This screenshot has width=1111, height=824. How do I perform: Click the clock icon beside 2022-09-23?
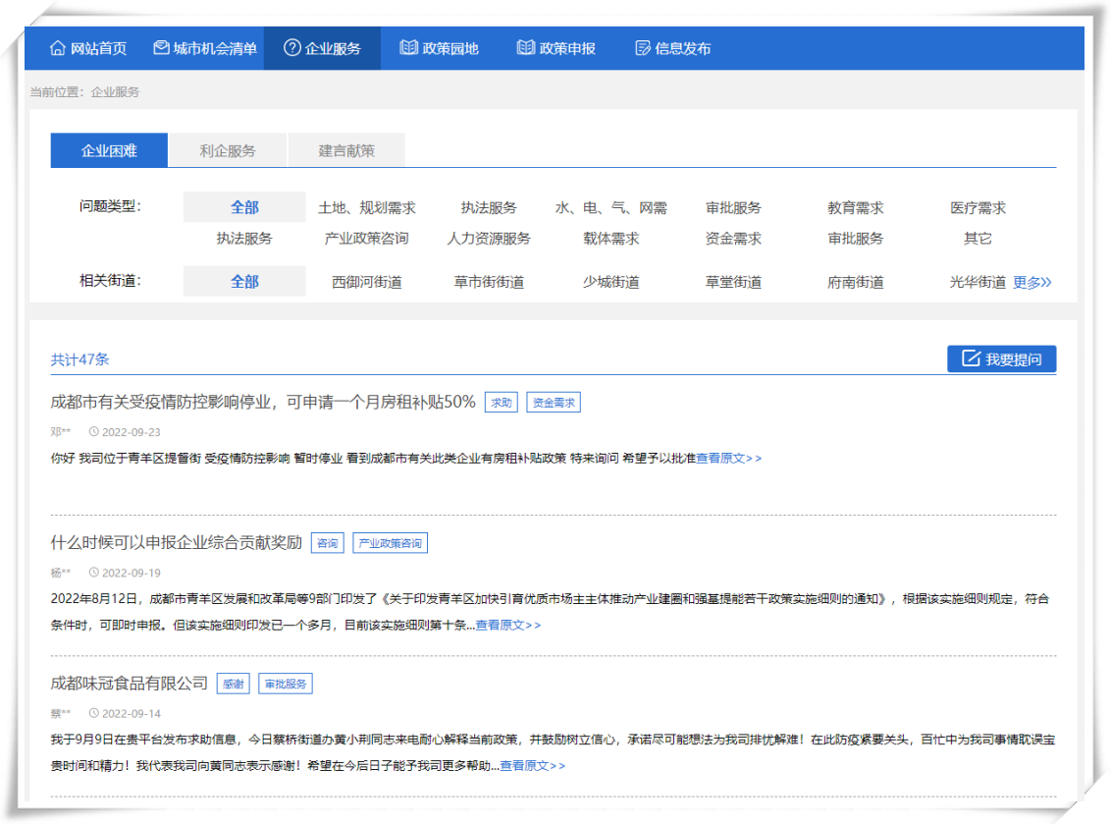(93, 430)
